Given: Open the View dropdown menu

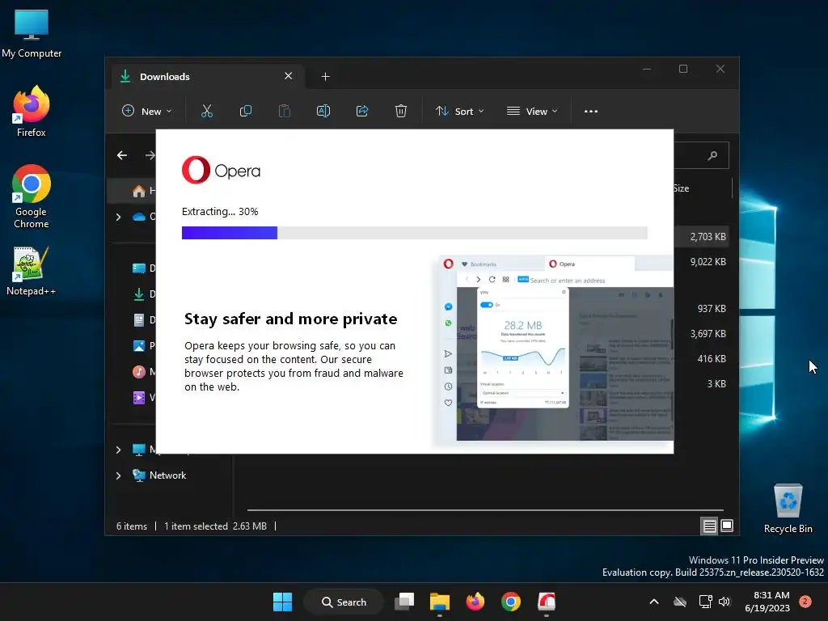Looking at the screenshot, I should [x=532, y=111].
